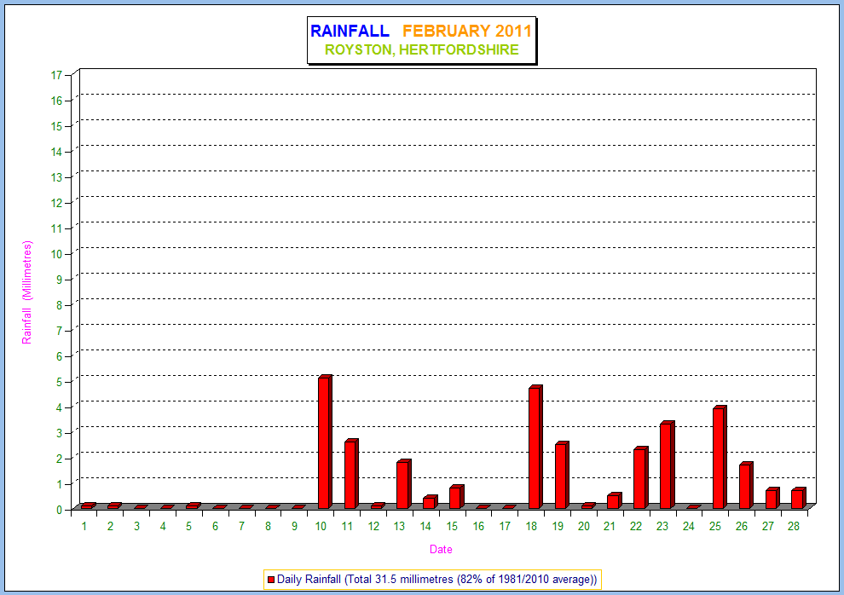The height and width of the screenshot is (595, 844).
Task: Select the bar above date 19
Action: [561, 476]
